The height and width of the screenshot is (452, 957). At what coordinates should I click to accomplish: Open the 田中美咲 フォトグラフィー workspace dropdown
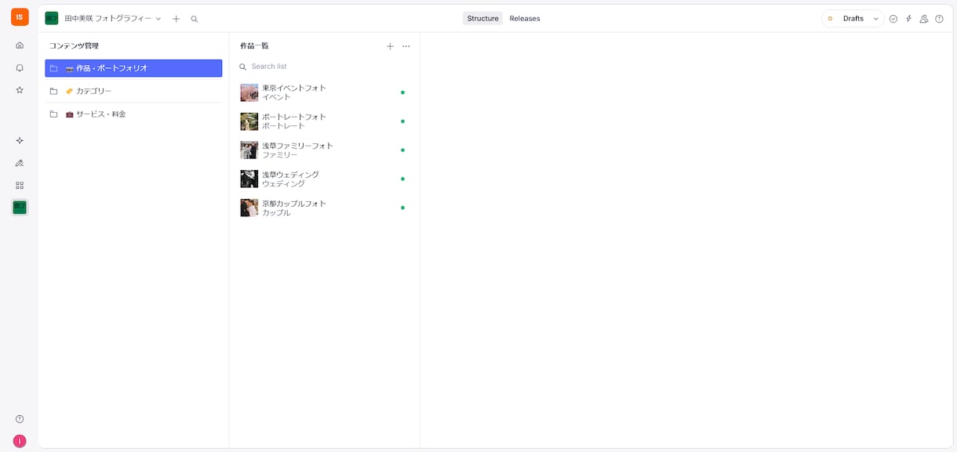click(113, 18)
